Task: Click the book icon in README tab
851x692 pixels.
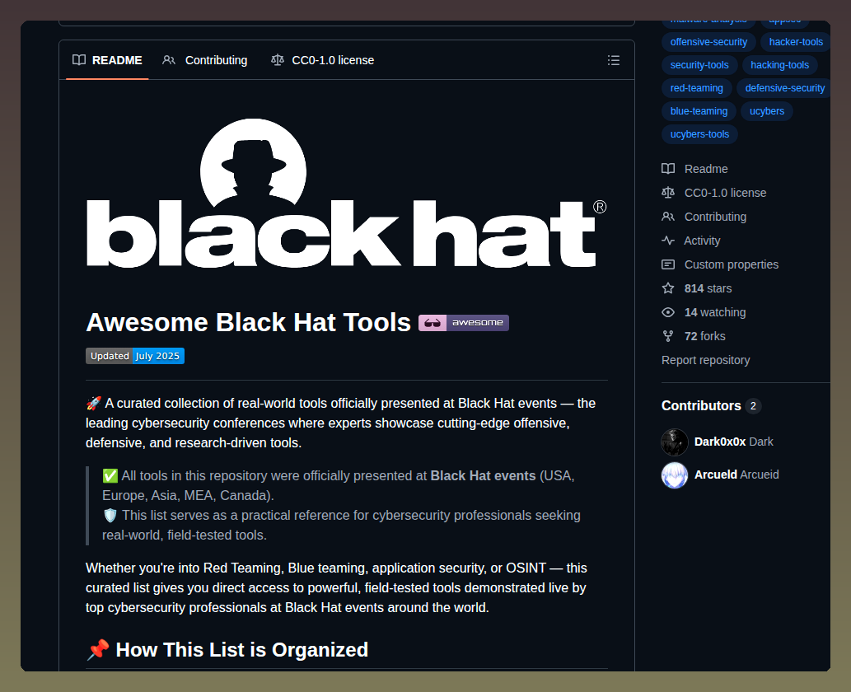Action: 79,59
